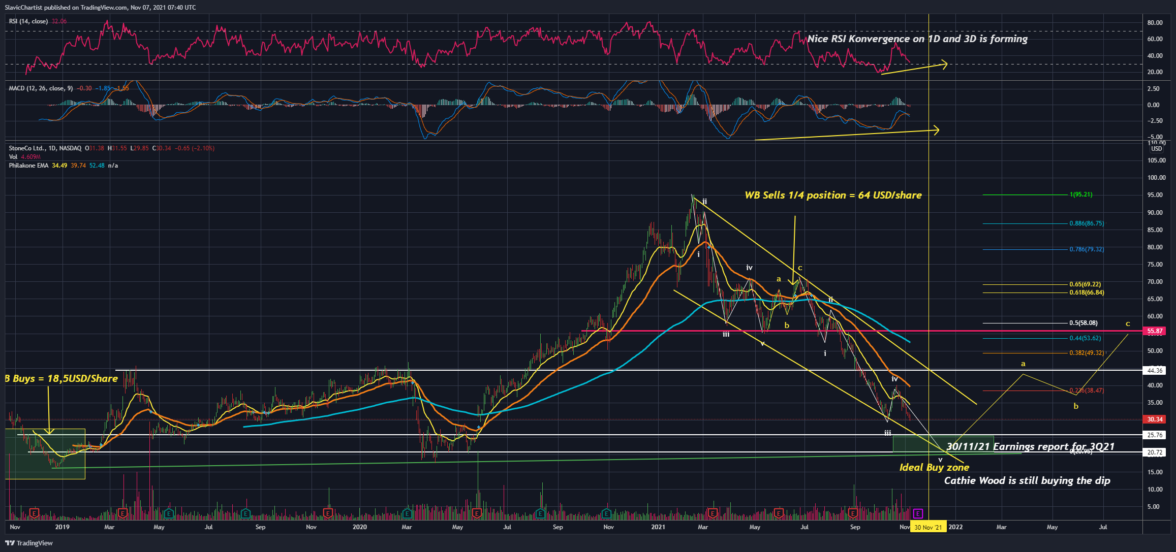
Task: Click the 0.886(86.75) Fibonacci level label
Action: (x=1087, y=223)
